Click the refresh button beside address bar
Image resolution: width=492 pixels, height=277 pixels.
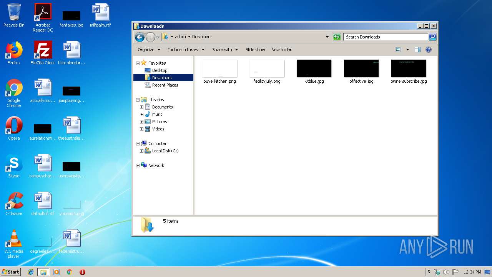[x=337, y=37]
